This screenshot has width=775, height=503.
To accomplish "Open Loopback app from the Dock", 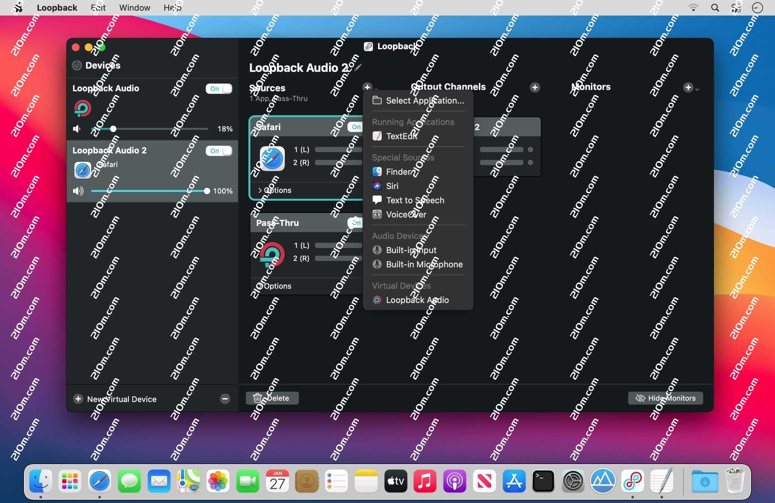I will (x=632, y=481).
